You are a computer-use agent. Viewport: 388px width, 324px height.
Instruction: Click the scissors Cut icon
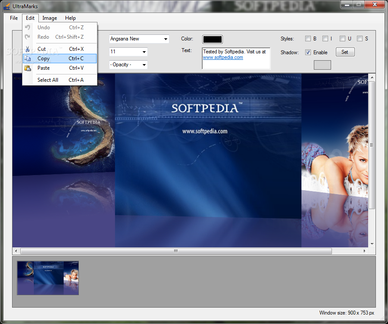[28, 49]
